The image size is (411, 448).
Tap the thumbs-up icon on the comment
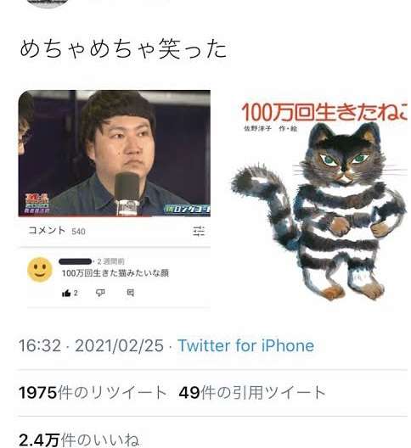(66, 293)
